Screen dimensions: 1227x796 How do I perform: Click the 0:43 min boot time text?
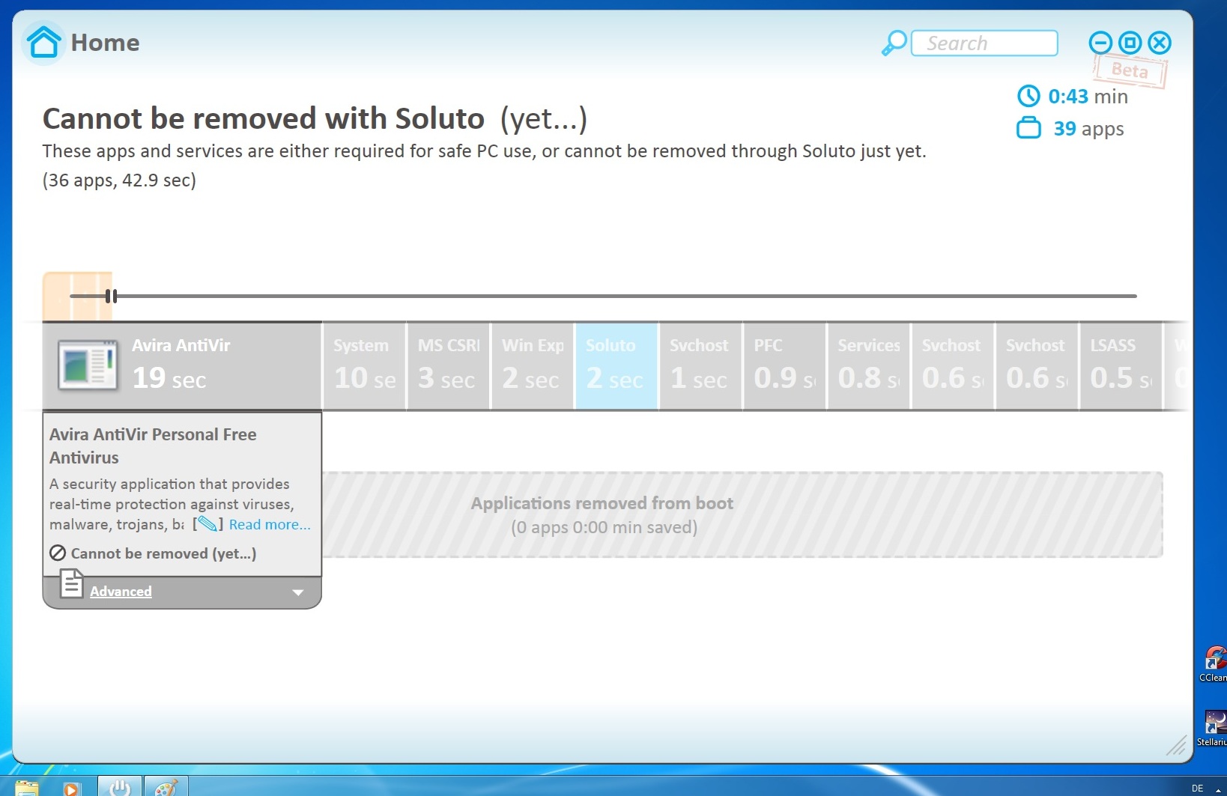tap(1088, 97)
